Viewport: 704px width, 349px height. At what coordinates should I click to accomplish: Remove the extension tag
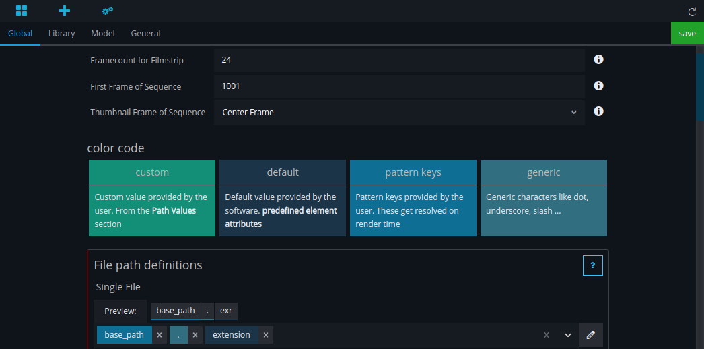(x=266, y=335)
